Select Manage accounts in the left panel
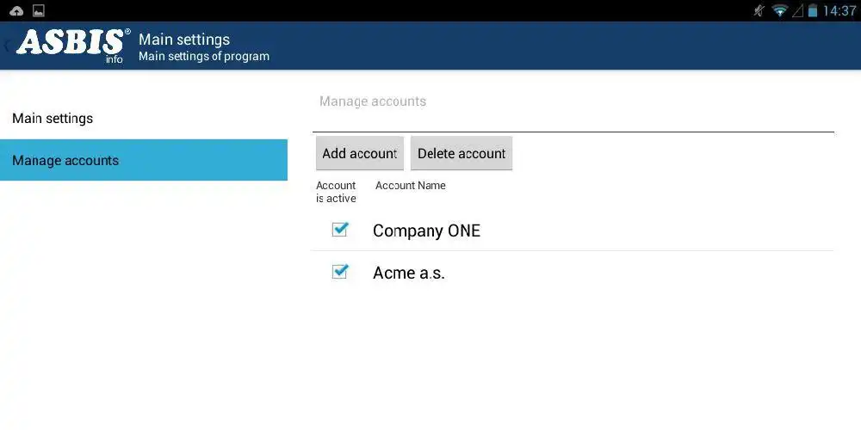861x430 pixels. pyautogui.click(x=144, y=160)
